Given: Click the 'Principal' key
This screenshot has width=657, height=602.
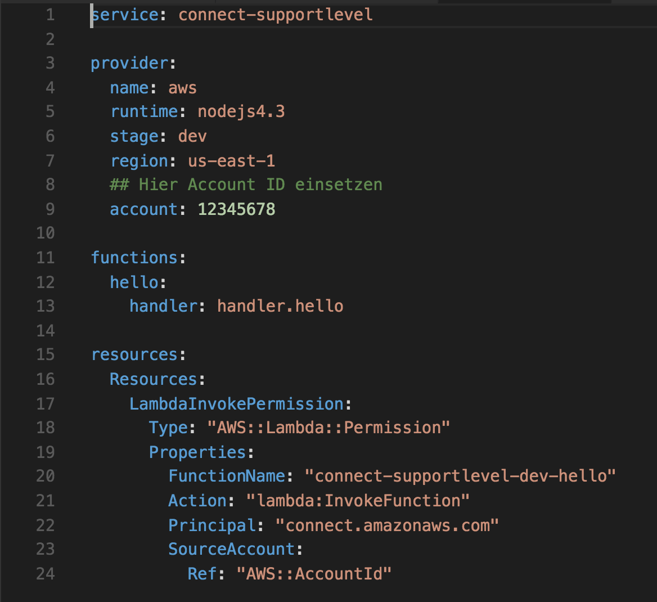Looking at the screenshot, I should click(213, 525).
